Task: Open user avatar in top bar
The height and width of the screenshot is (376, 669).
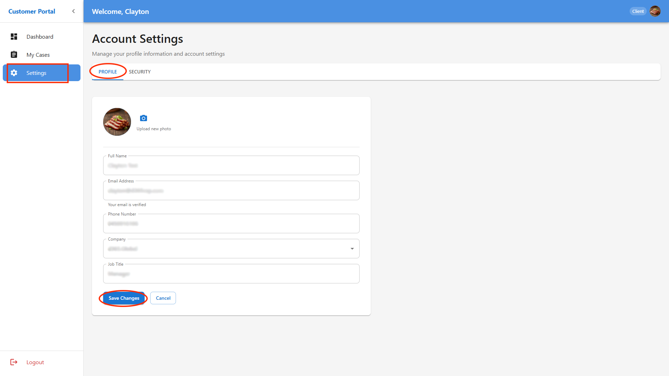Action: [655, 11]
